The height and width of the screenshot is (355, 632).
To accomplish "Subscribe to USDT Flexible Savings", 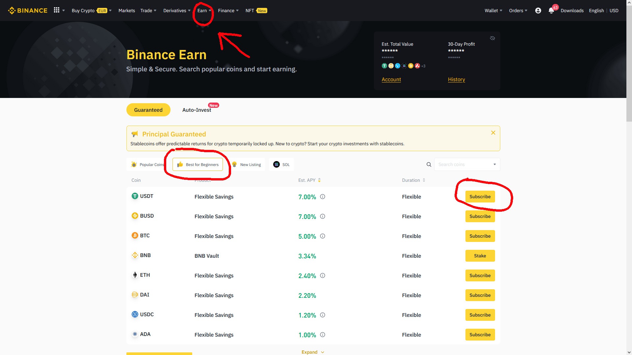I will [x=480, y=197].
